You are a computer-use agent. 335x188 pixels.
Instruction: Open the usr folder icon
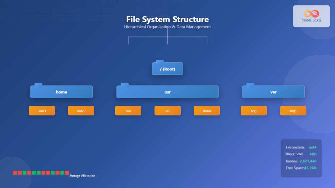coord(167,92)
